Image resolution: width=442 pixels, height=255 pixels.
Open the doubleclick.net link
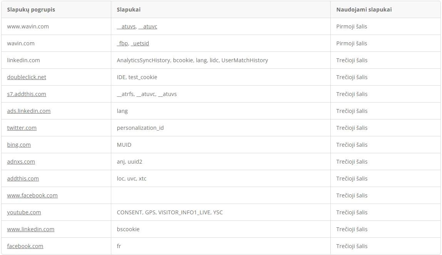[x=27, y=77]
